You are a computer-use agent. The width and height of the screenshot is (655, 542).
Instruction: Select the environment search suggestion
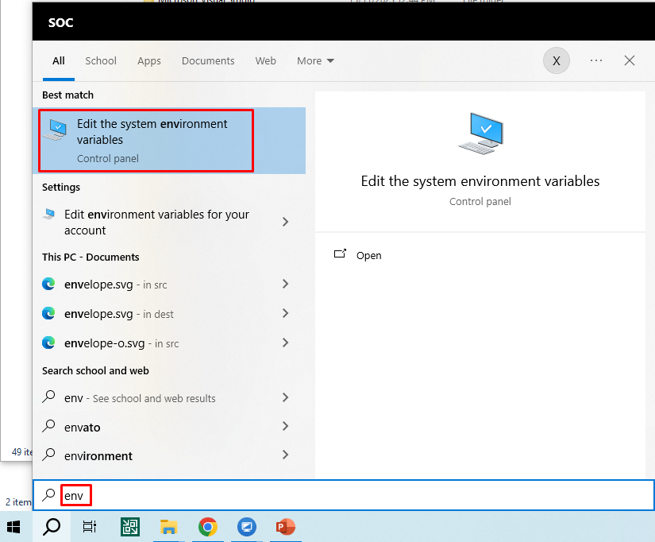(x=98, y=456)
